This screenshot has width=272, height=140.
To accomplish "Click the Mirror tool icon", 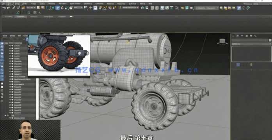I will 142,8.
